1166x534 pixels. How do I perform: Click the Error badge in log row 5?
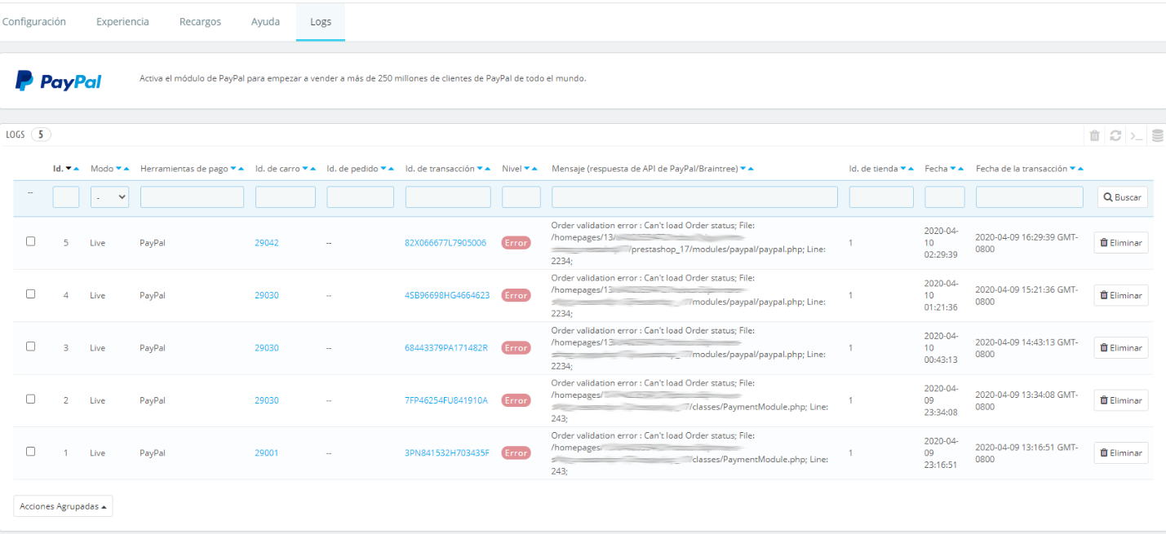pos(516,243)
